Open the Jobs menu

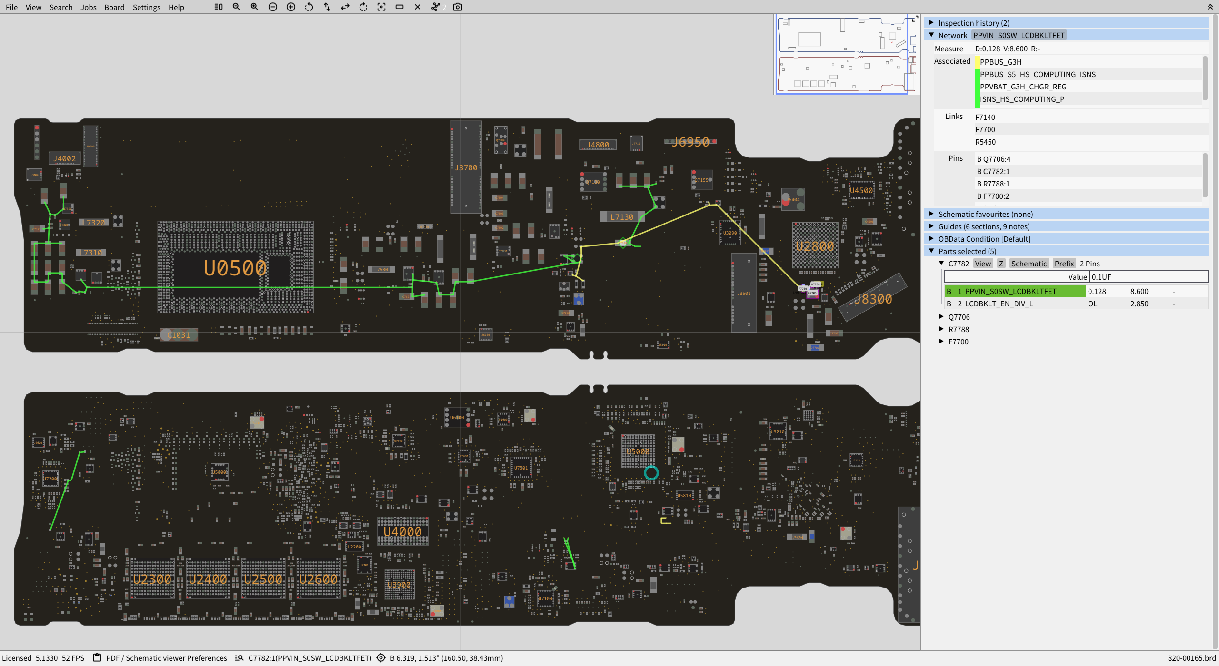pos(89,7)
